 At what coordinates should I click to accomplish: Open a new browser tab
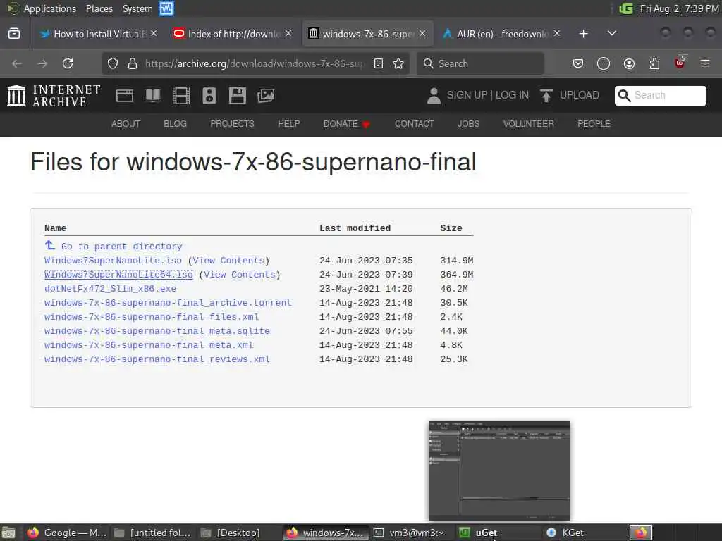pyautogui.click(x=583, y=34)
